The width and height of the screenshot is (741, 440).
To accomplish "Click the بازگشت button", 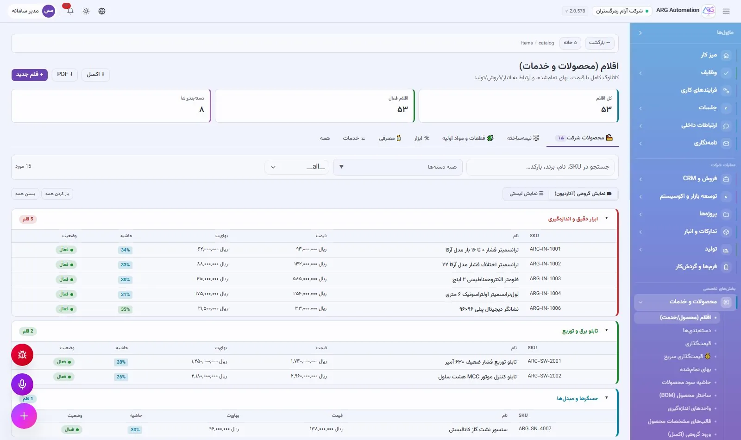I will [599, 43].
